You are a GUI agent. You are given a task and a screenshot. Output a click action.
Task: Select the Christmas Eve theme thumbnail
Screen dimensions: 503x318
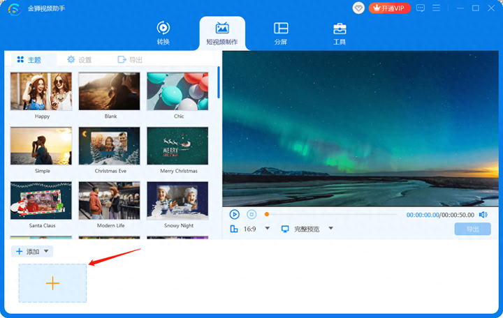[x=110, y=146]
